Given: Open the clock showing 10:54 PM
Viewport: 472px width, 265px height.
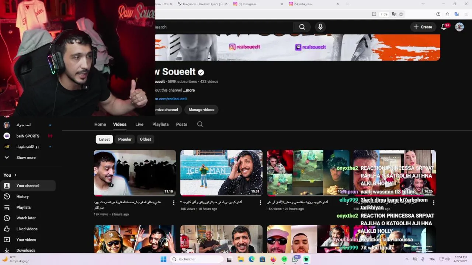Looking at the screenshot, I should 461,259.
